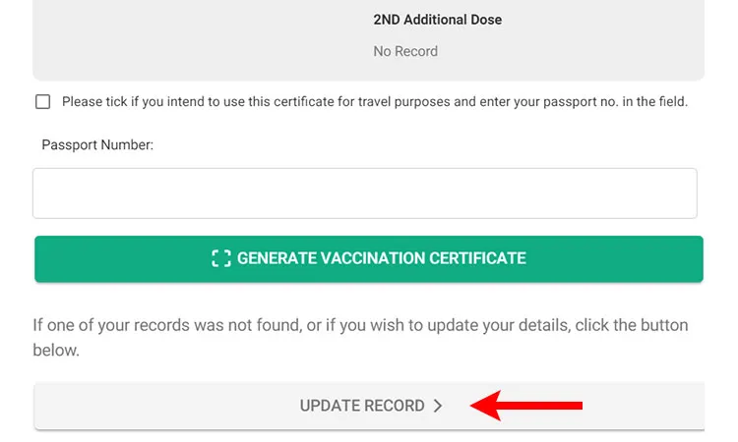
Task: Click the 'UPDATE RECORD' text label
Action: [362, 406]
